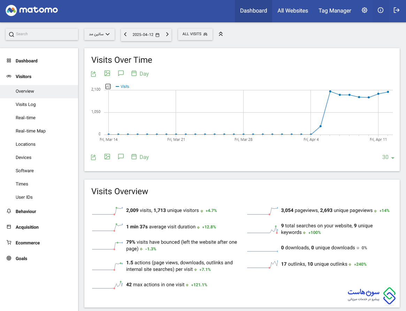Viewport: 406px width, 311px height.
Task: Click annotations icon above the graph
Action: point(121,73)
